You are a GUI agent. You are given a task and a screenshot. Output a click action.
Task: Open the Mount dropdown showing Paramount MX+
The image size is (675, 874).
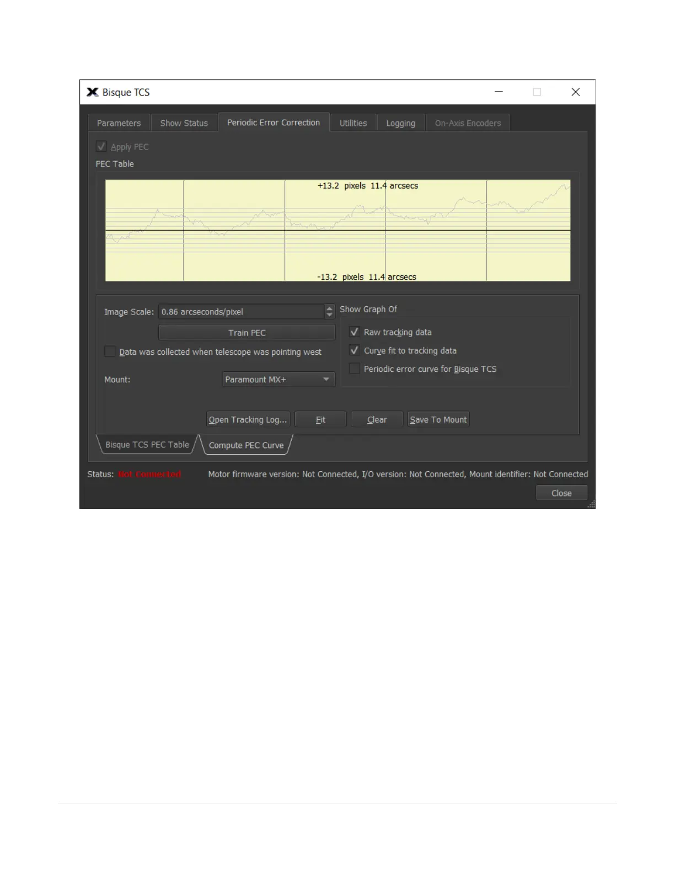pos(278,380)
